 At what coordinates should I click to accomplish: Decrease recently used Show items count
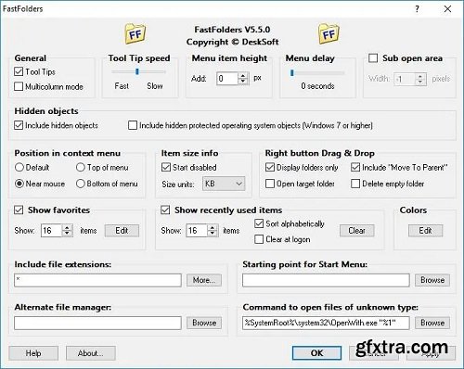click(x=213, y=234)
